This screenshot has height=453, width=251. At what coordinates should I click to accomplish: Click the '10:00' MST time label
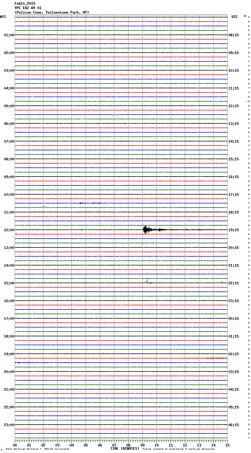[9, 195]
